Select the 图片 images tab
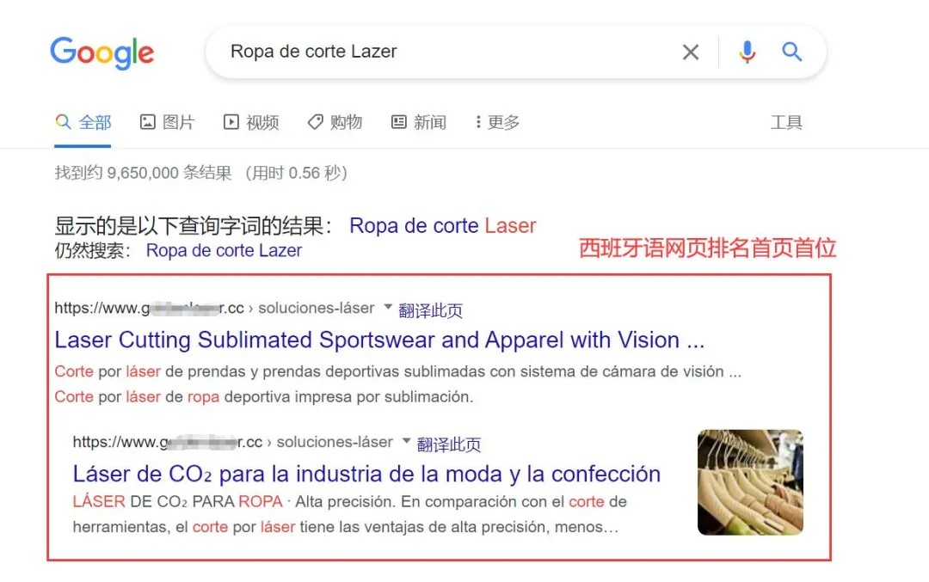Viewport: 929px width, 582px height. [x=167, y=122]
